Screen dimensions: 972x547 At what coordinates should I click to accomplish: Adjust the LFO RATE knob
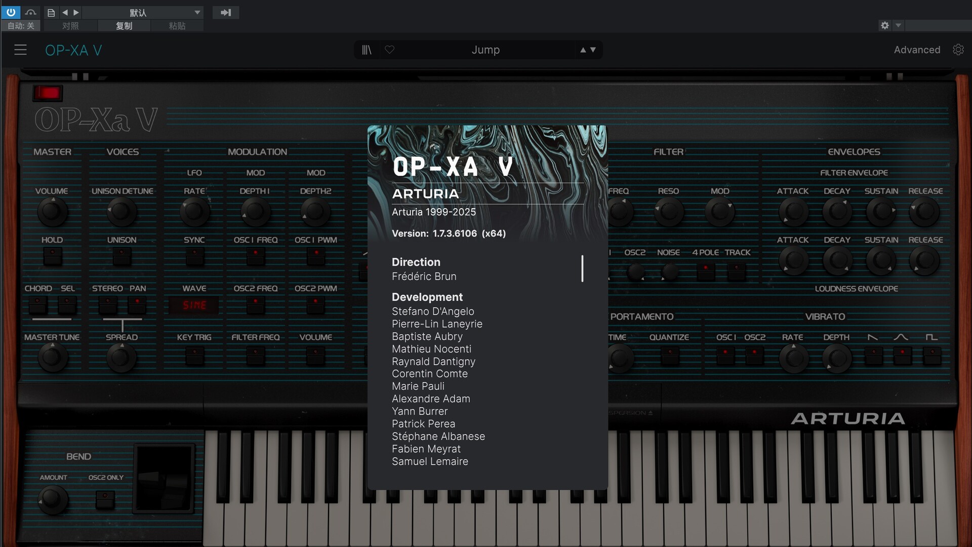coord(194,212)
